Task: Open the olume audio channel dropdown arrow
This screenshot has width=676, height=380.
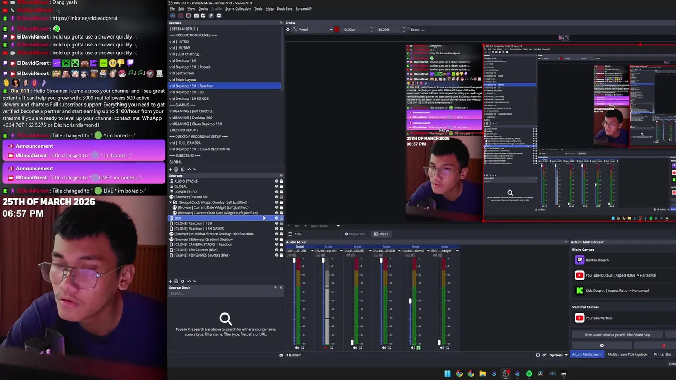Action: (x=428, y=251)
